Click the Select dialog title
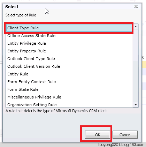 (12, 7)
